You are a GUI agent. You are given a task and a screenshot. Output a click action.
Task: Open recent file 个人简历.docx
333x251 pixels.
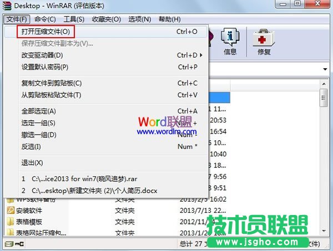105,191
